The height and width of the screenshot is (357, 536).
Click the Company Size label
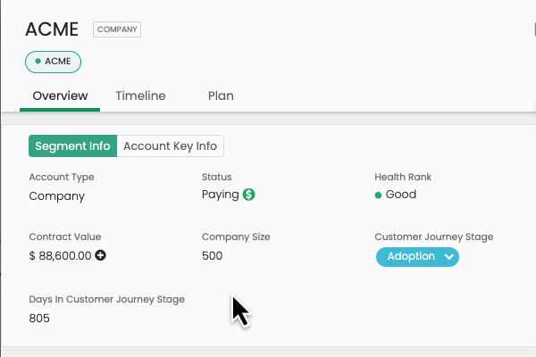click(236, 237)
